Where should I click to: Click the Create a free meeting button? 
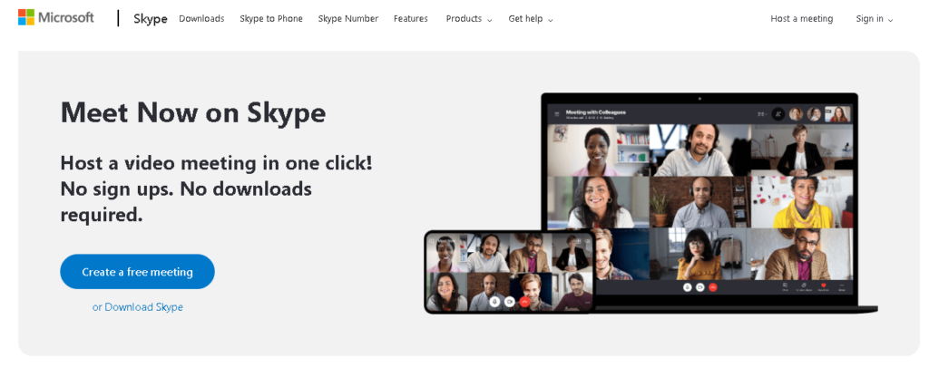click(138, 272)
